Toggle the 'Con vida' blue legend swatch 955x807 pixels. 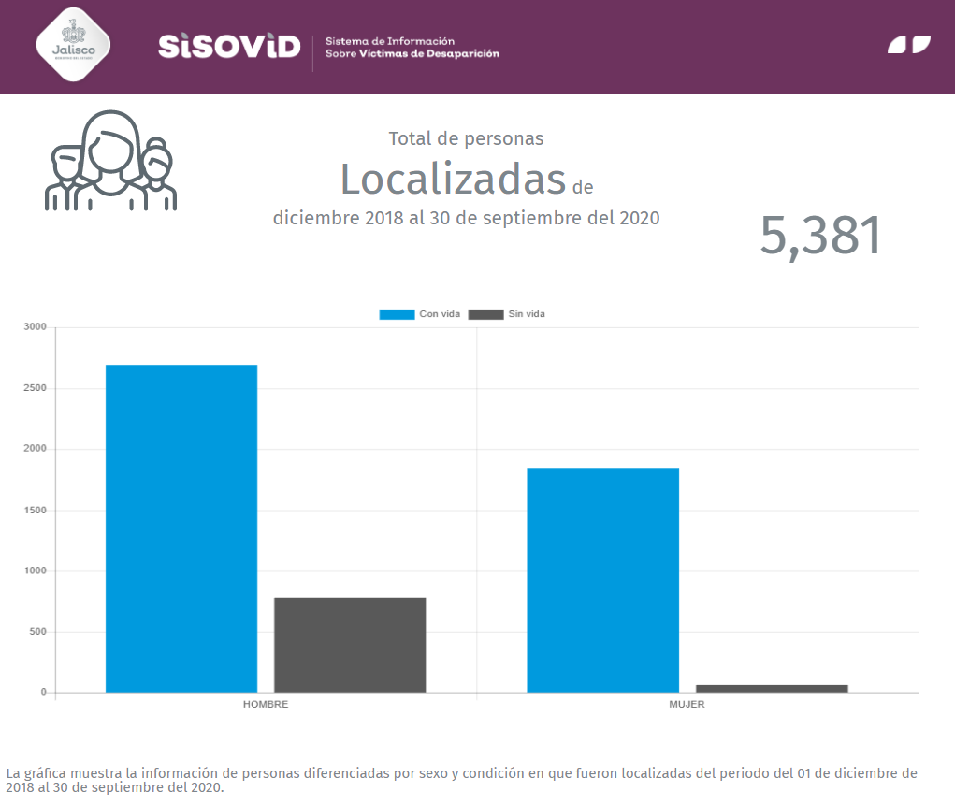pyautogui.click(x=397, y=314)
